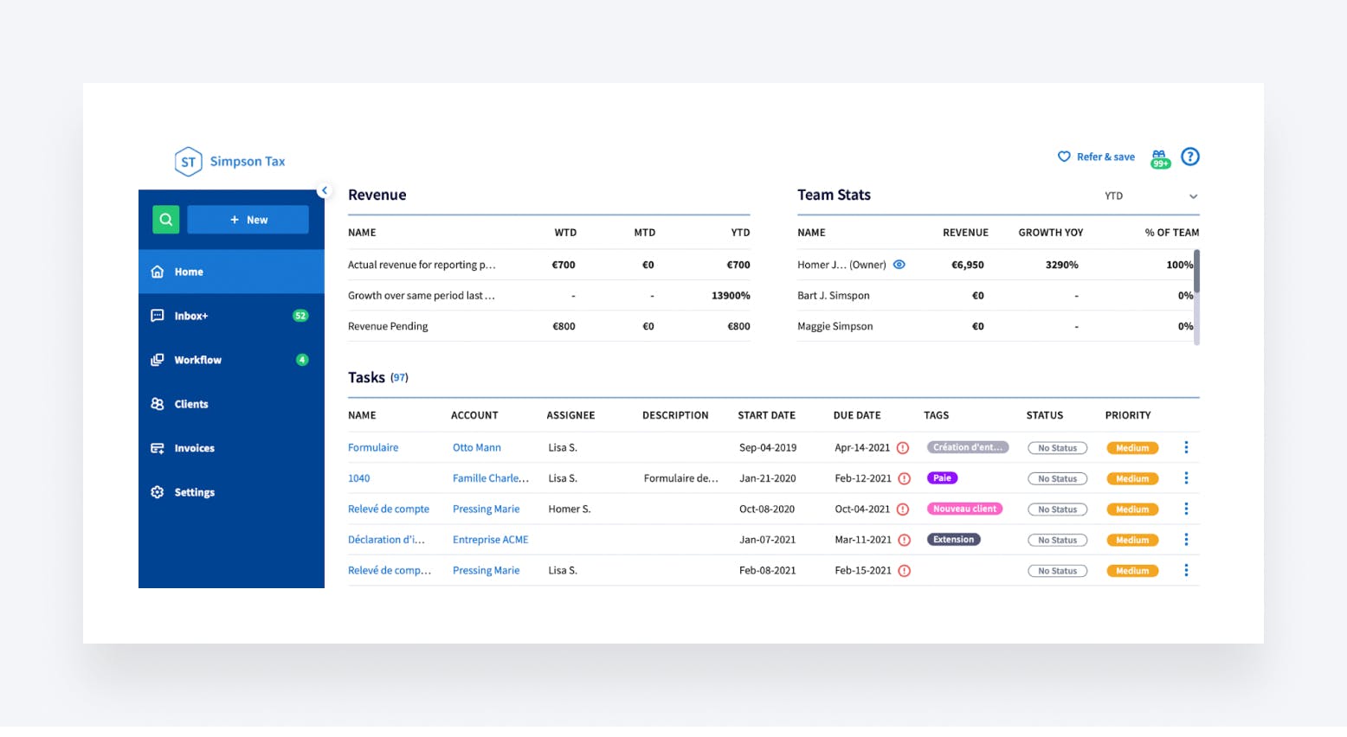Screen dimensions: 1347x737
Task: Open the Otto Mann account link
Action: pyautogui.click(x=477, y=448)
